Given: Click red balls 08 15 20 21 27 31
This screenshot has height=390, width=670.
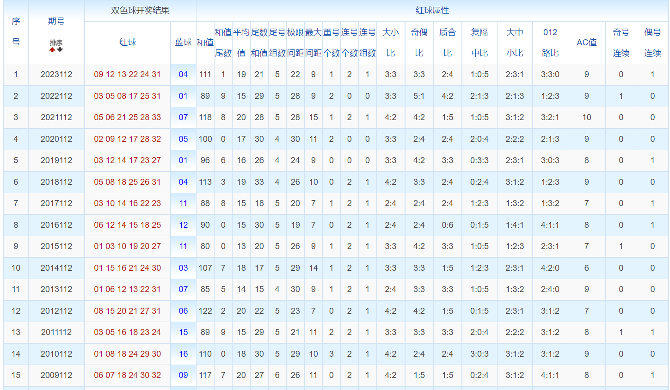Looking at the screenshot, I should pyautogui.click(x=128, y=311).
